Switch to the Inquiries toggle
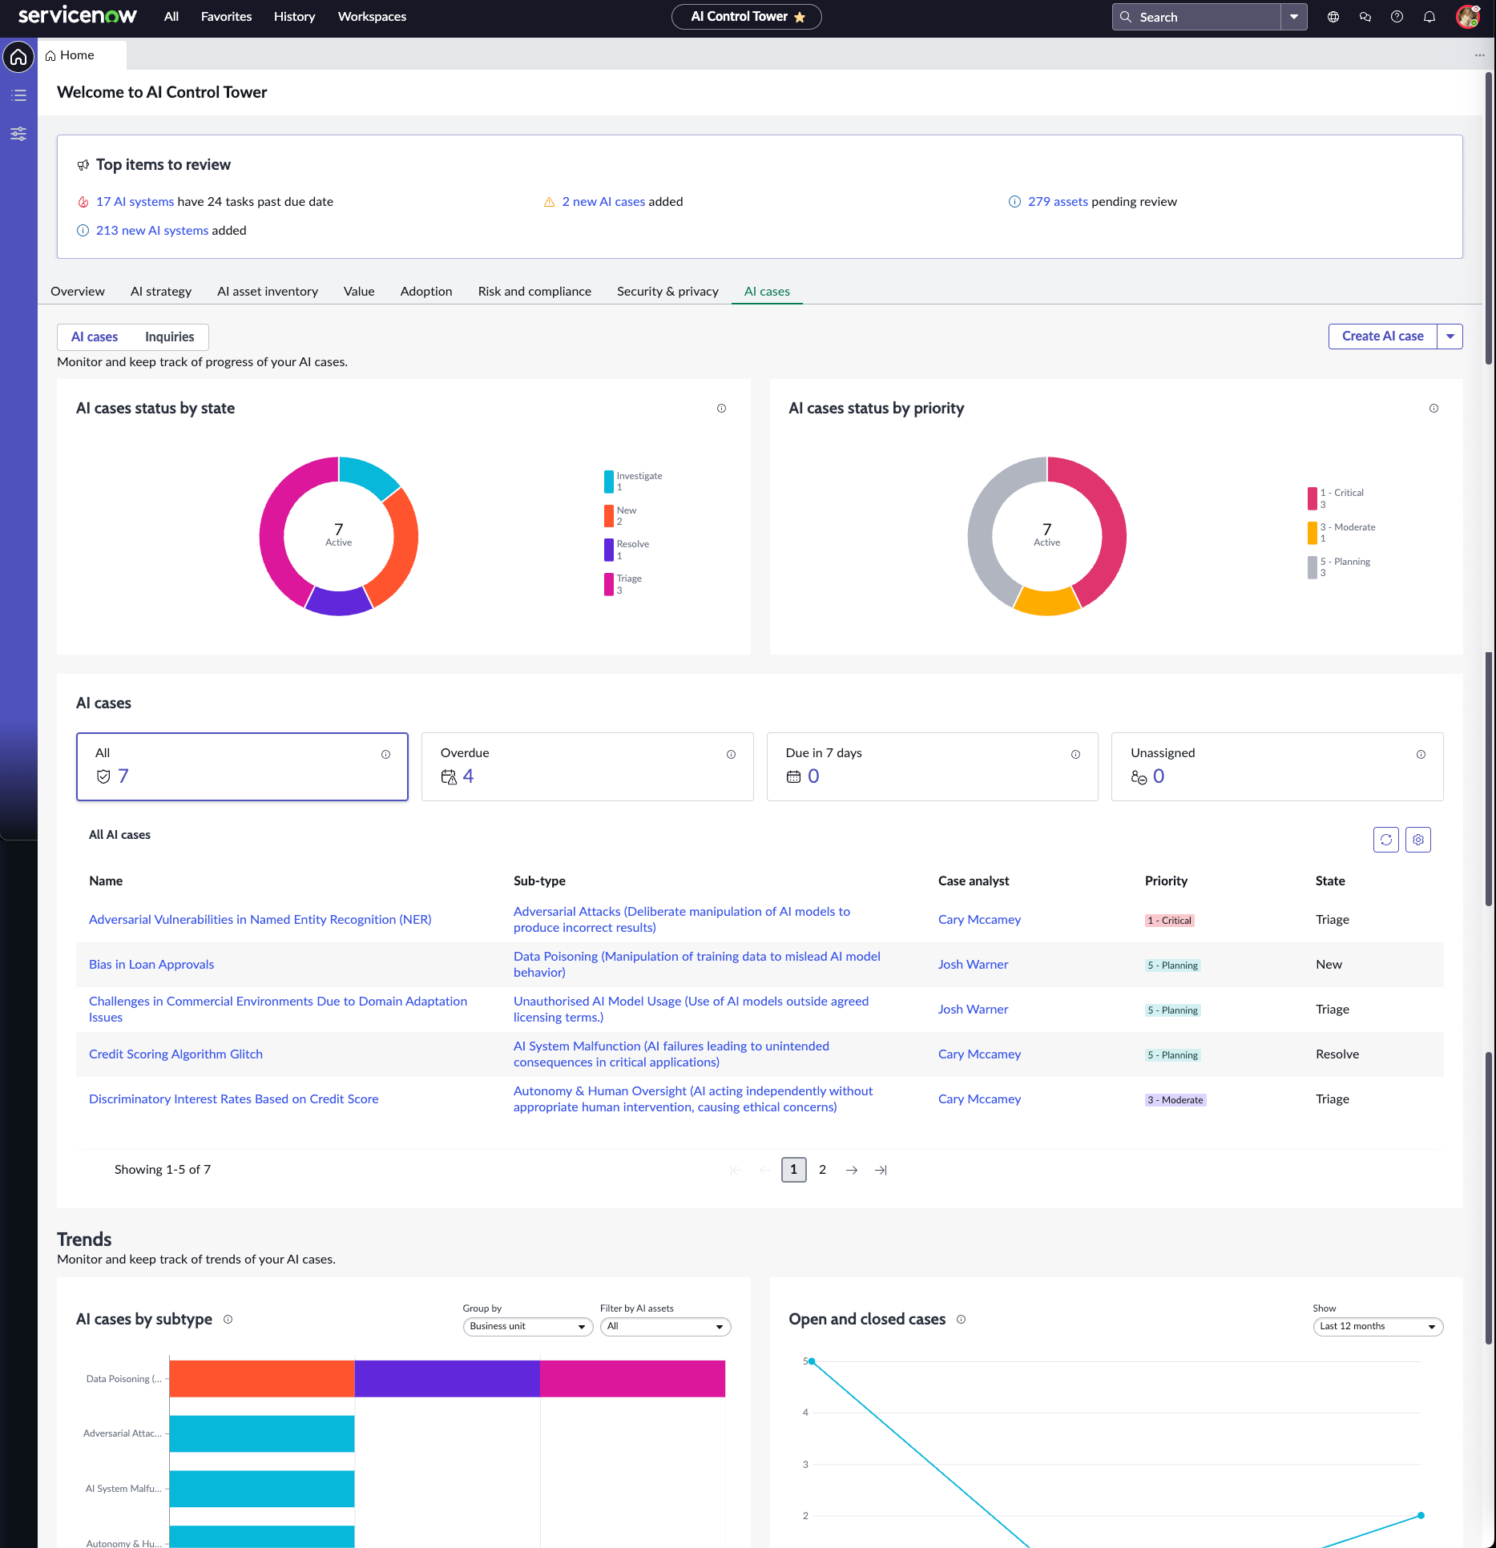 pos(169,337)
